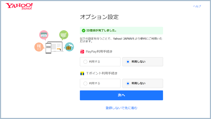This screenshot has width=211, height=119.
Task: Click the blue 次へ button
Action: 121,95
